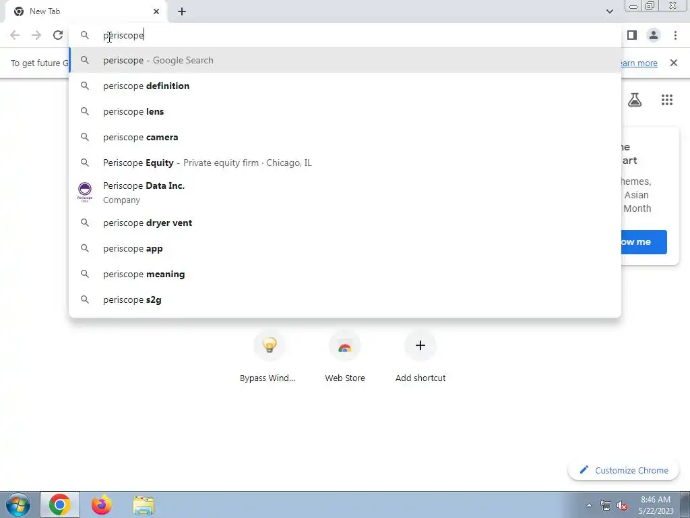Select 'periscope dryer vent' suggestion

(345, 223)
